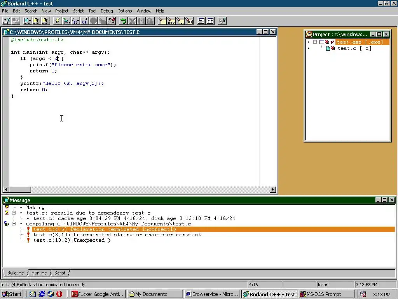Click the Trace Into debug icon
Screen dimensions: 398x299
pyautogui.click(x=84, y=21)
